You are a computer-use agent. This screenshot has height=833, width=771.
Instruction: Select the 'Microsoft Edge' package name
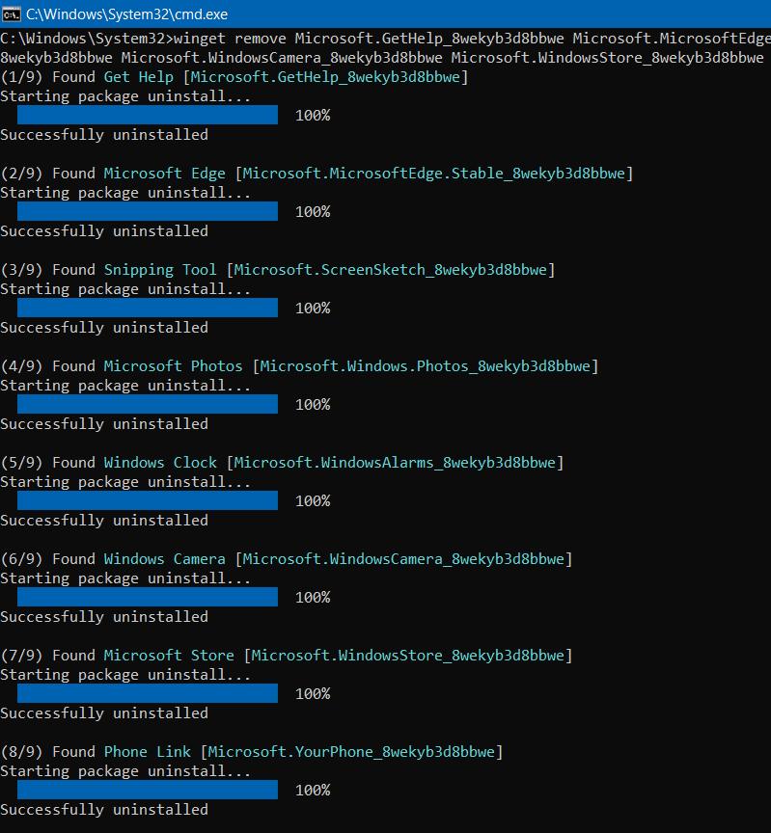(x=164, y=174)
